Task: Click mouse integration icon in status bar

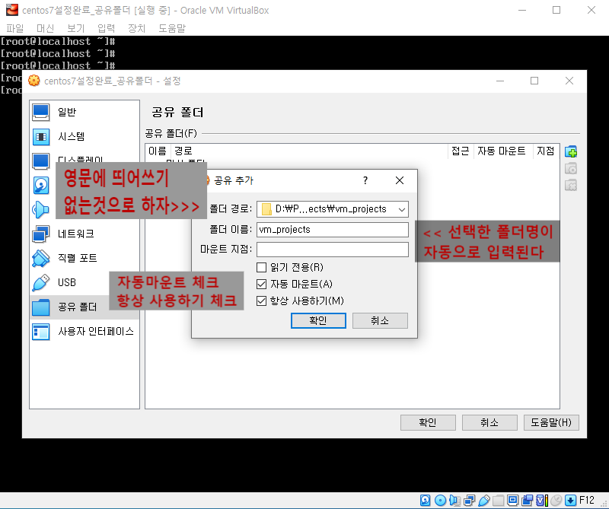Action: pos(556,500)
